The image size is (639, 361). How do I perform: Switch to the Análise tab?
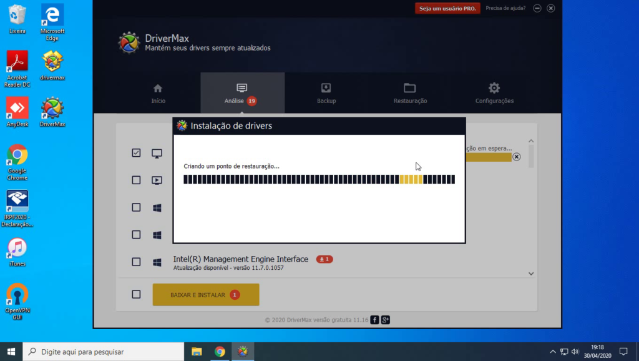242,93
